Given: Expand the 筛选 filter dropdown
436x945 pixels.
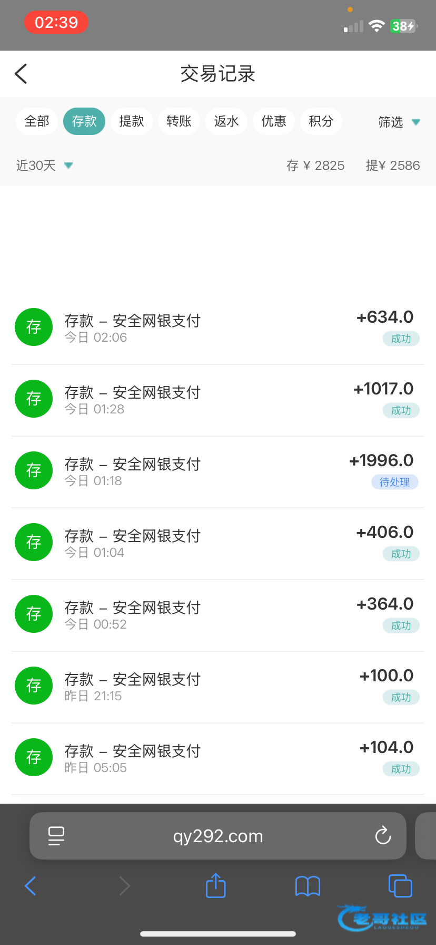Looking at the screenshot, I should click(x=399, y=122).
